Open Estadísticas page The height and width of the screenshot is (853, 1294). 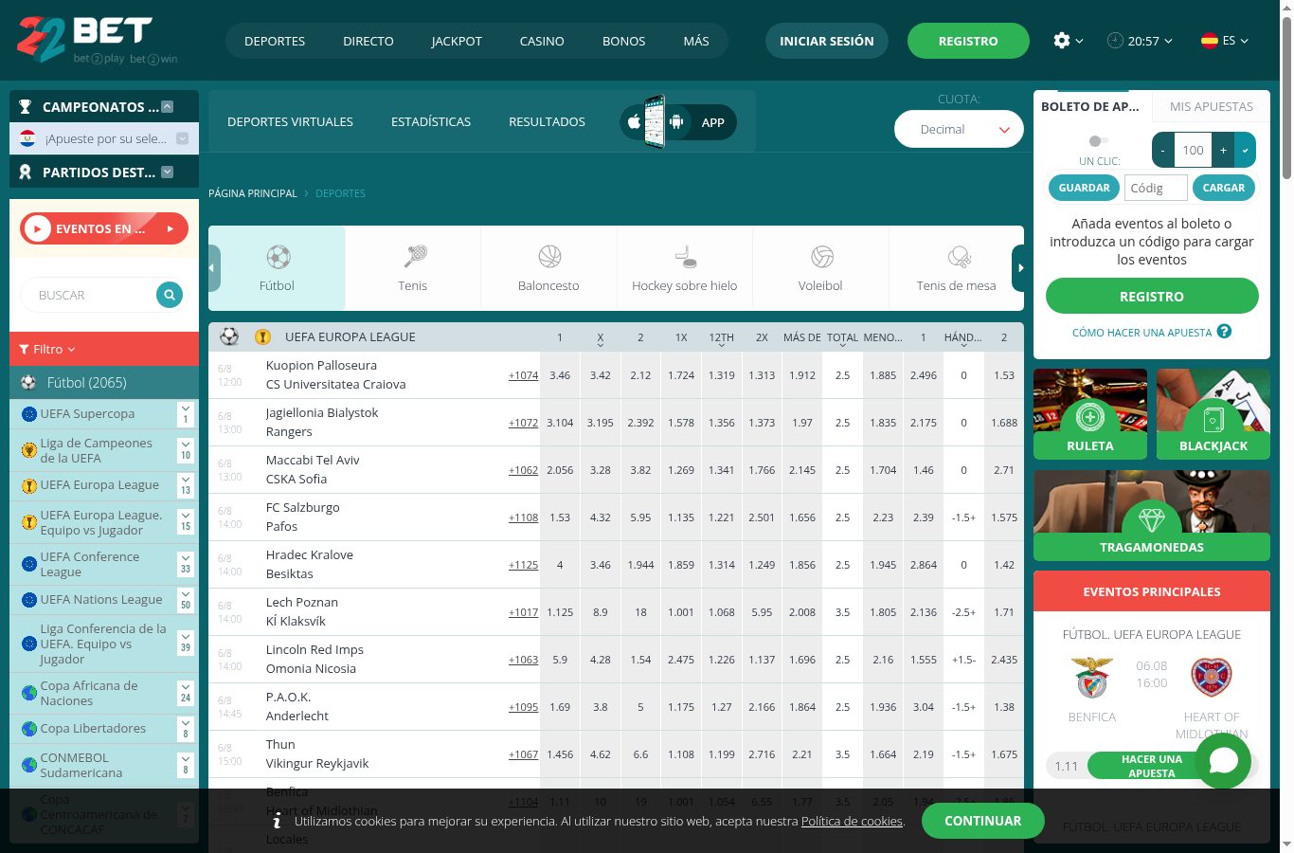coord(431,121)
